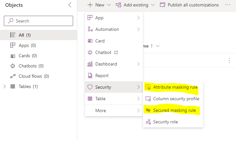The width and height of the screenshot is (236, 141).
Task: Expand the Tables tree node arrow
Action: click(5, 86)
